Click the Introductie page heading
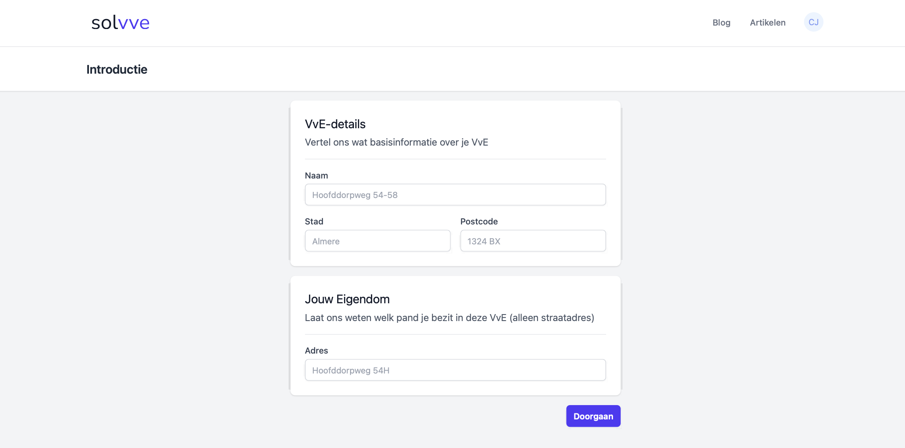905x448 pixels. (x=117, y=69)
